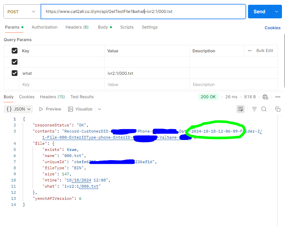Uncheck the 'what' query param checkbox

(x=15, y=73)
